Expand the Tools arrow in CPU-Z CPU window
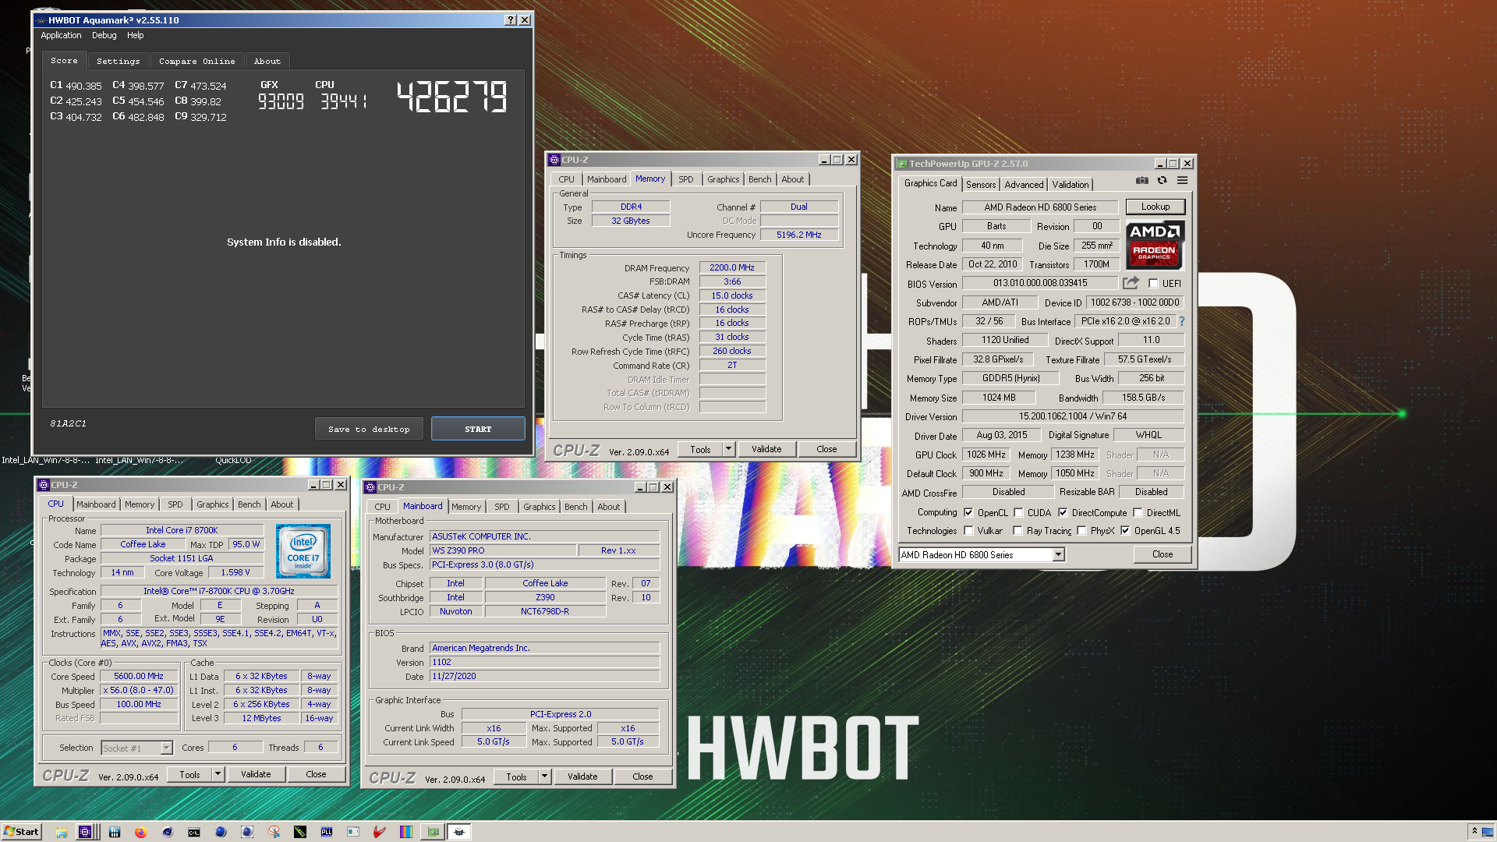 coord(218,775)
